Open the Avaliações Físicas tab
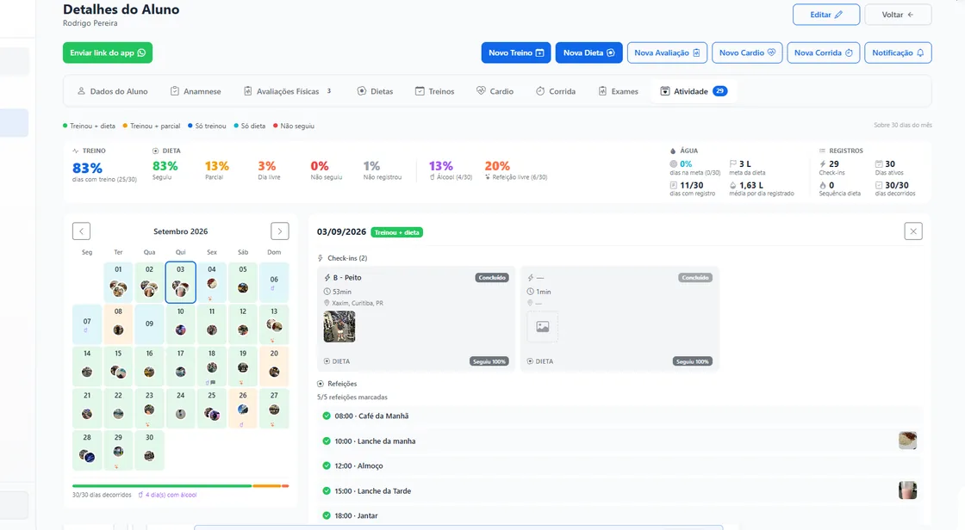 pos(288,91)
